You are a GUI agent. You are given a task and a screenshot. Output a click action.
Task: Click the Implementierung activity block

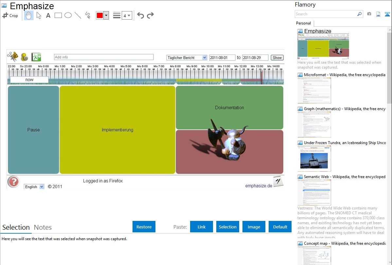click(117, 130)
